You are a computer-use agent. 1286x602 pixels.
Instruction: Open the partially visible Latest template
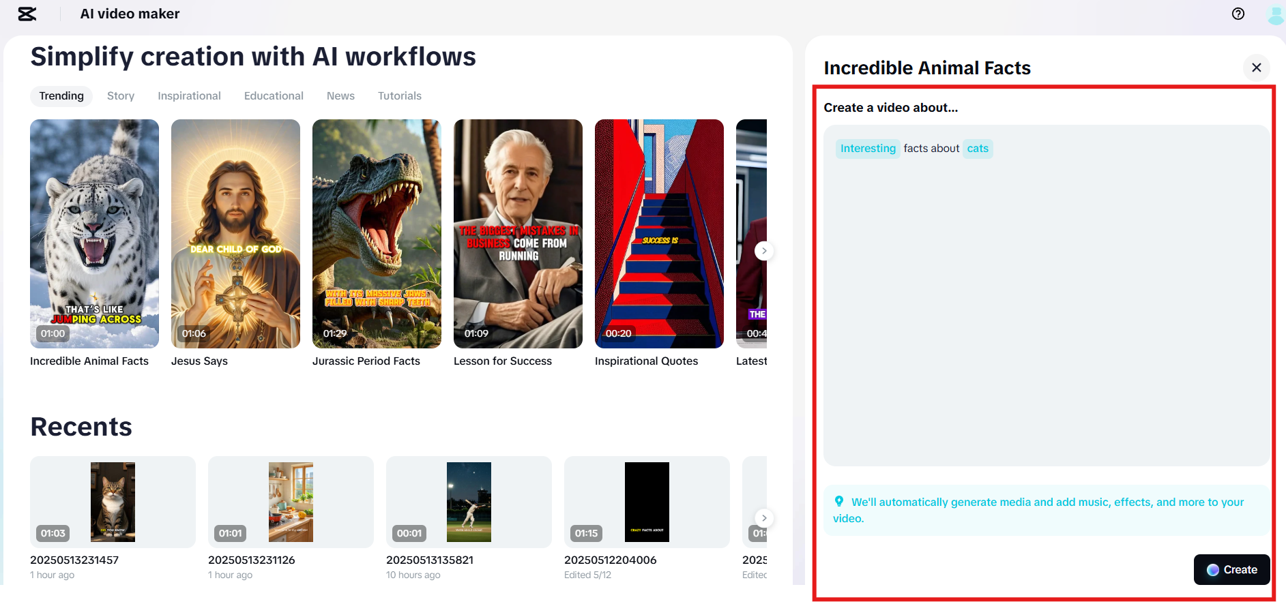[x=751, y=234]
